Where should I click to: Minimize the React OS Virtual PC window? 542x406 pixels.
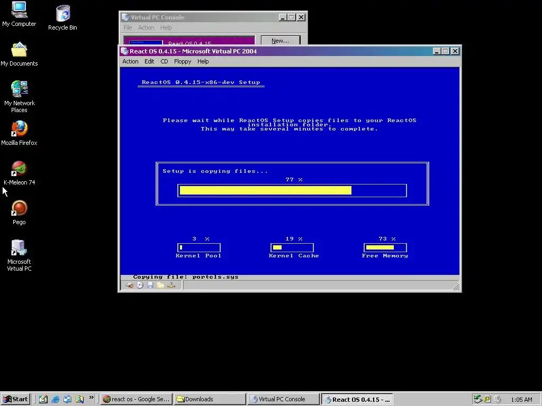pyautogui.click(x=437, y=51)
